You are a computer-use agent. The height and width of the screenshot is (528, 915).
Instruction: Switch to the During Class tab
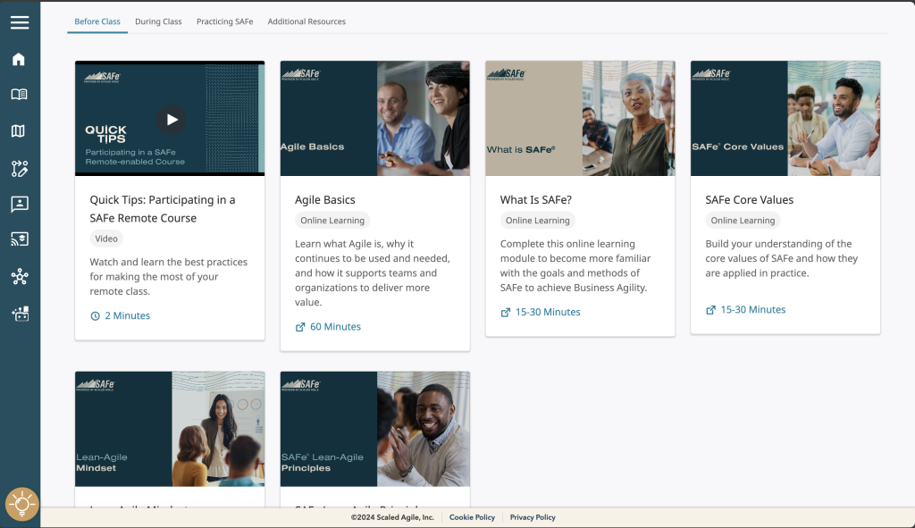tap(158, 21)
